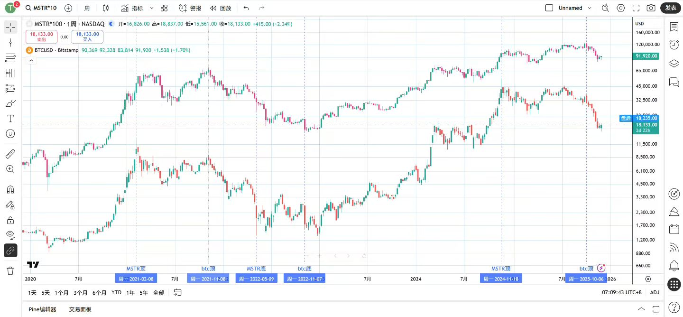Expand the indicator templates dropdown arrow

pos(152,8)
